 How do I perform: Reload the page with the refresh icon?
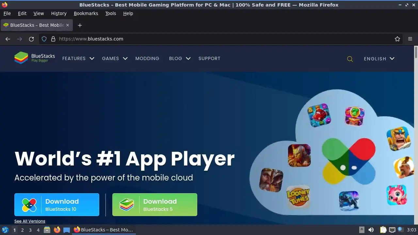click(31, 39)
